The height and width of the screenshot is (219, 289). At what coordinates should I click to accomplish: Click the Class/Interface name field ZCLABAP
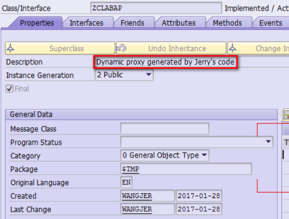coord(156,8)
